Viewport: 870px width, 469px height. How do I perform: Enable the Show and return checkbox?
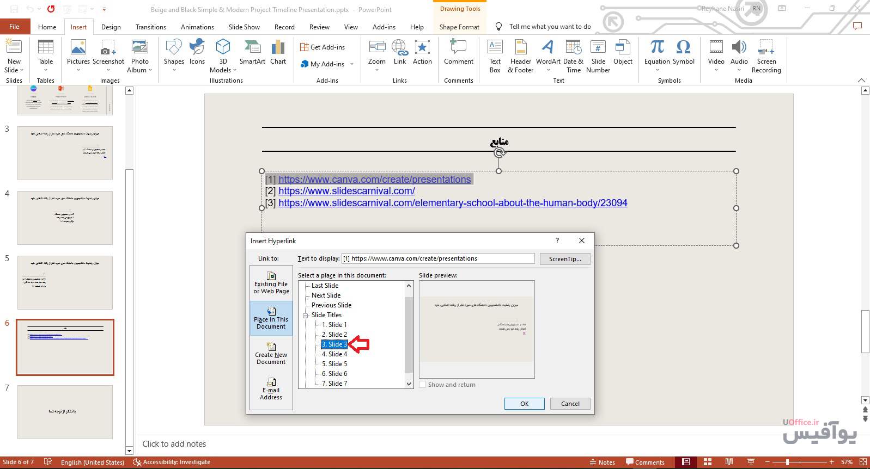pos(423,385)
